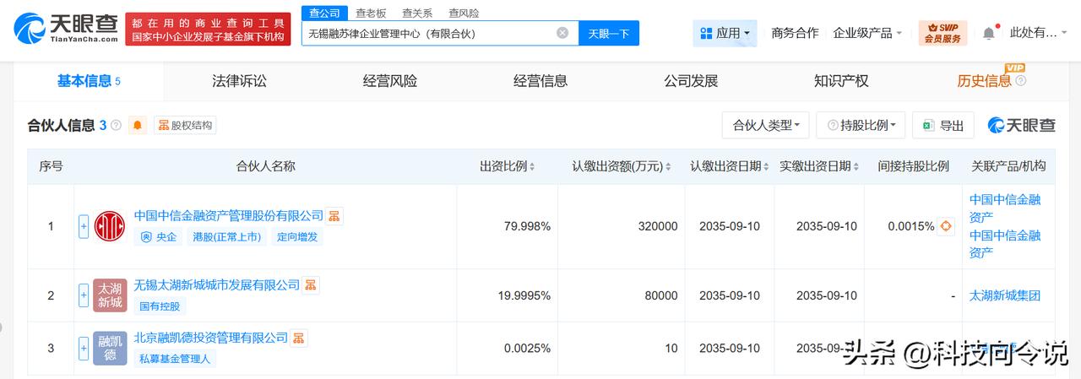
Task: Open 北京融凯德投资管理有限公司 partner link
Action: (x=211, y=337)
